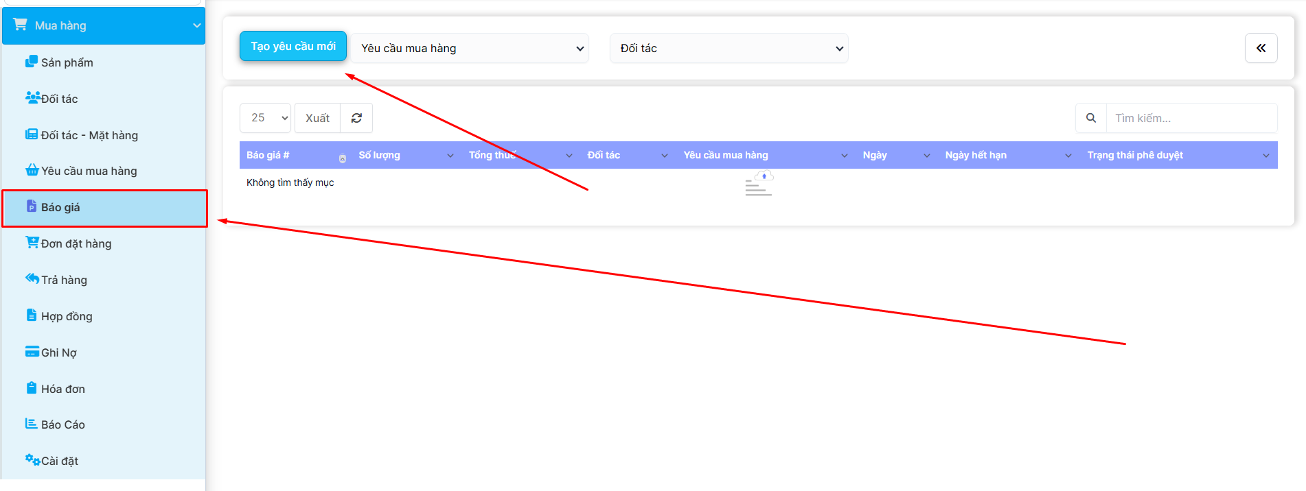Collapse panel with double-chevron icon
Viewport: 1306px width, 491px height.
click(1261, 48)
